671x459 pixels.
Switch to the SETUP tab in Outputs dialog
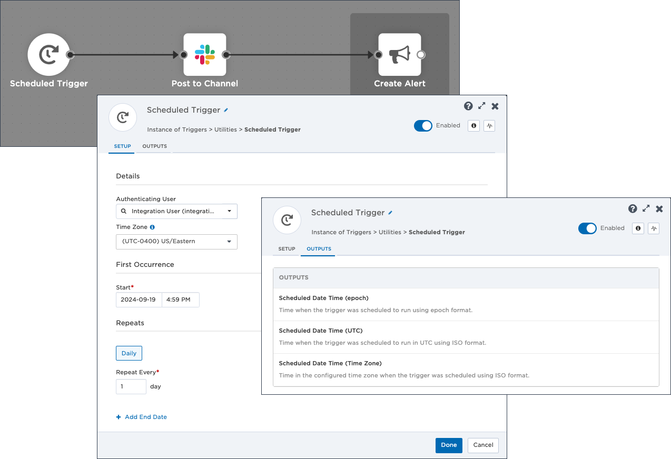point(287,249)
